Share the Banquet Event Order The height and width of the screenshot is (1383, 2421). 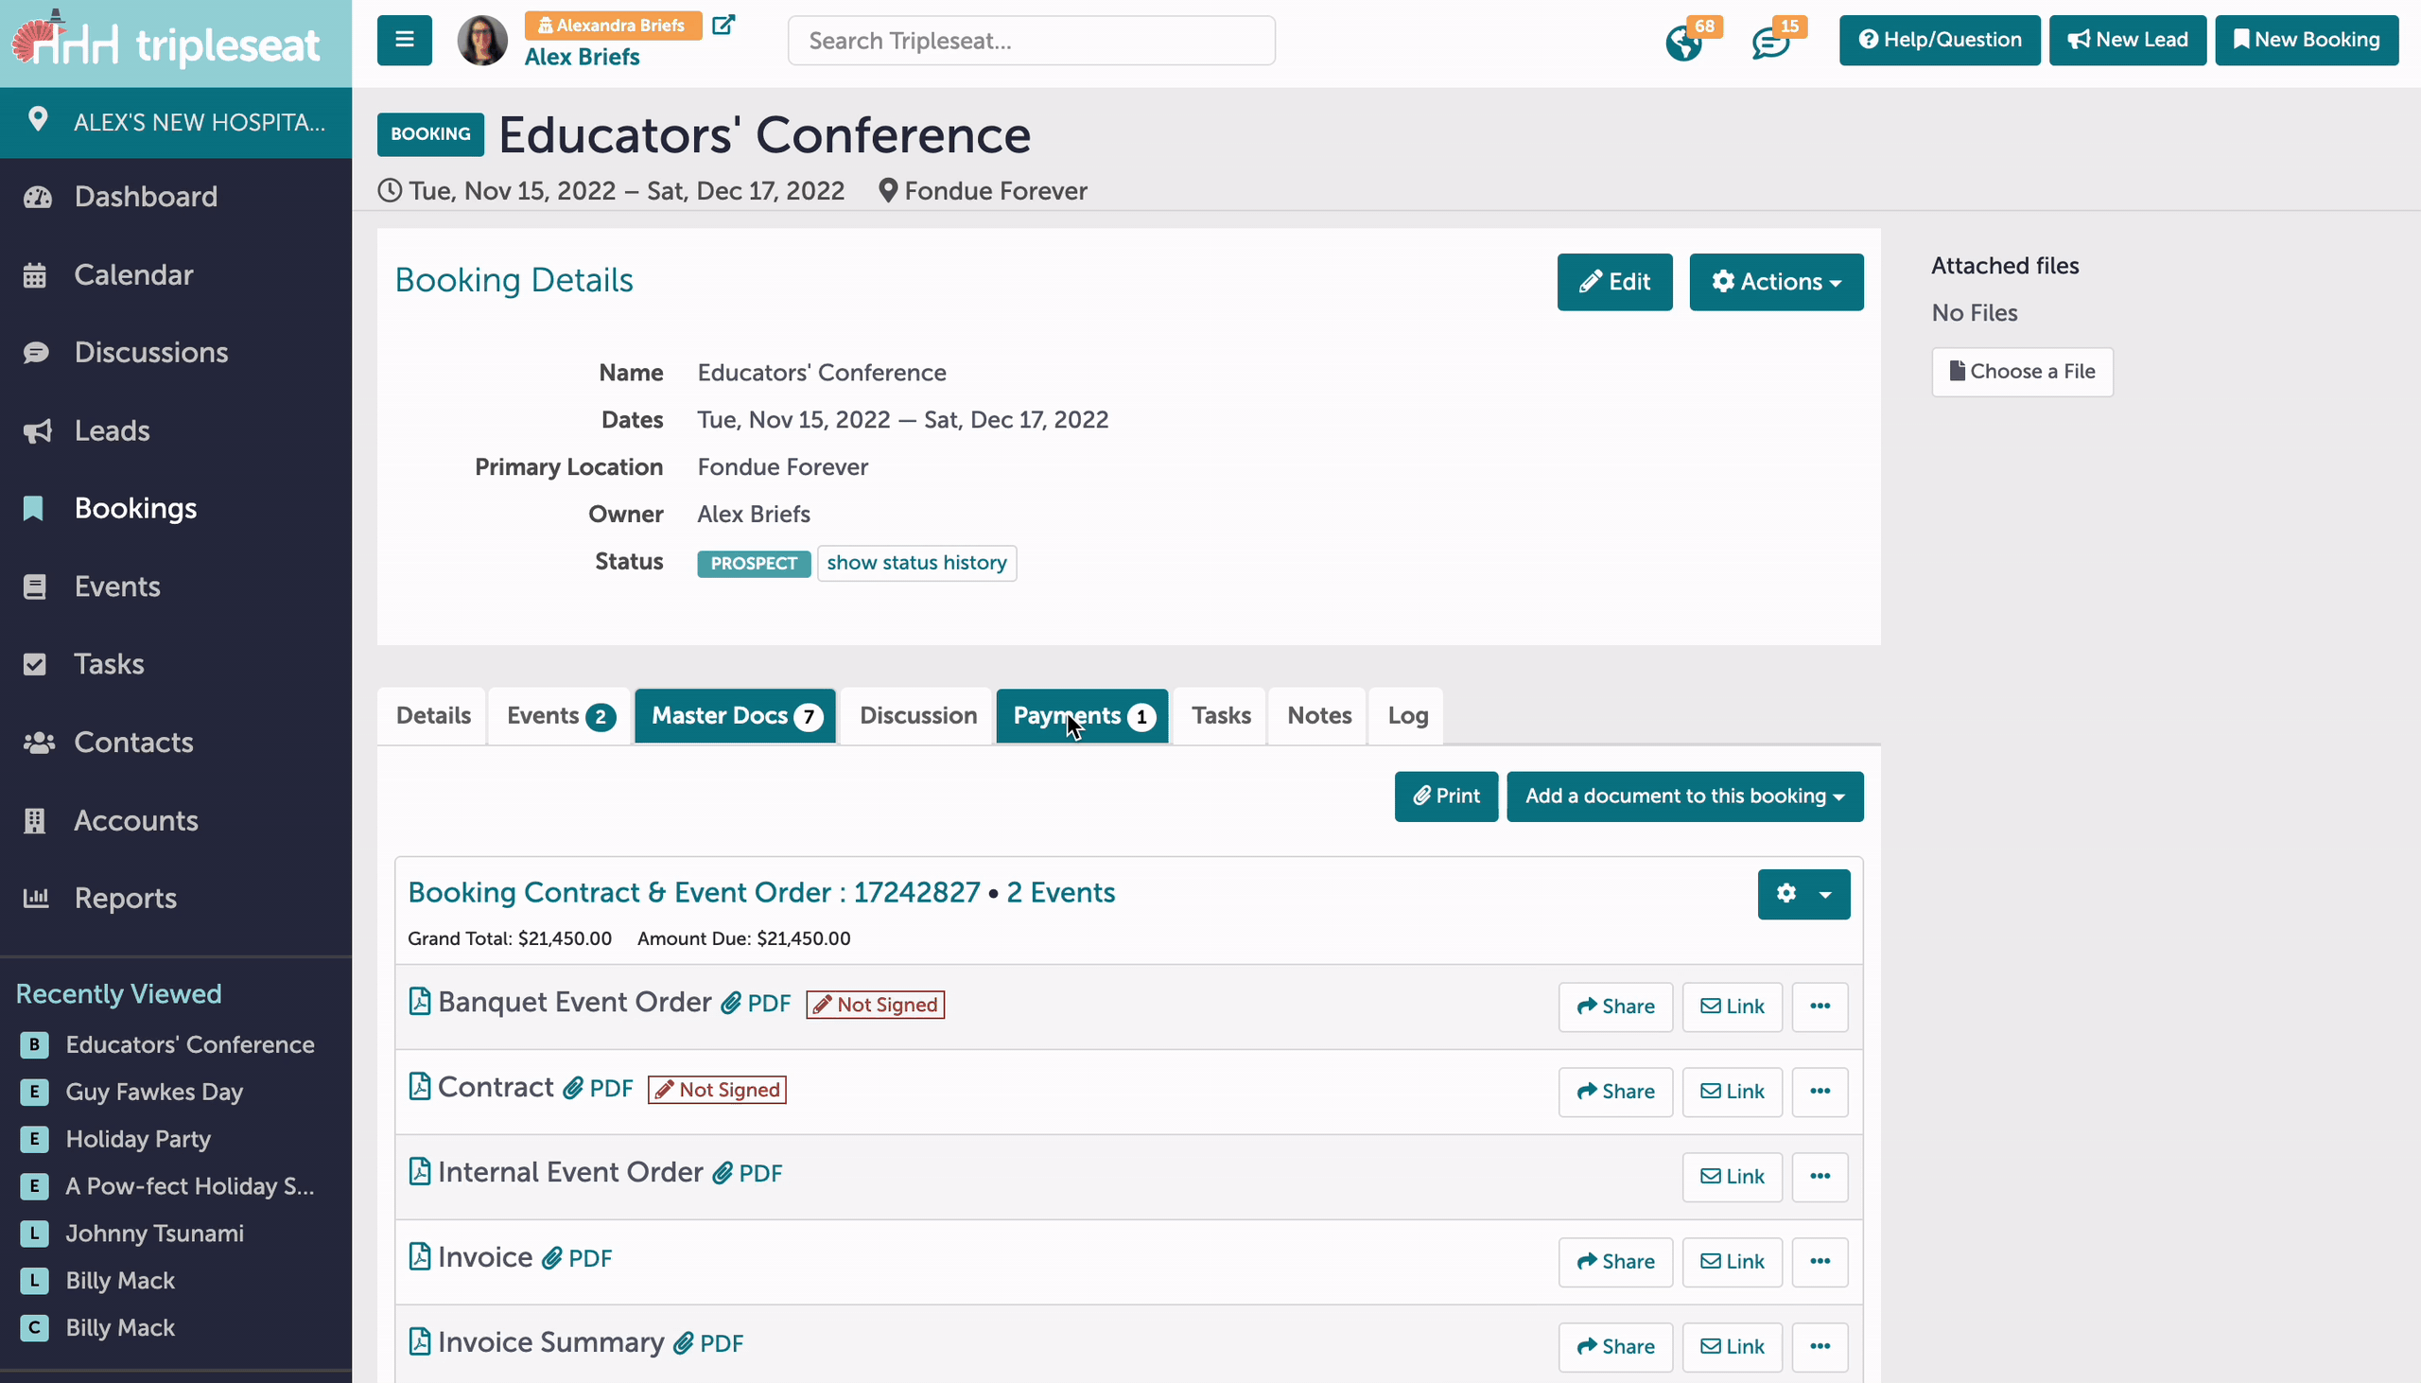tap(1615, 1006)
